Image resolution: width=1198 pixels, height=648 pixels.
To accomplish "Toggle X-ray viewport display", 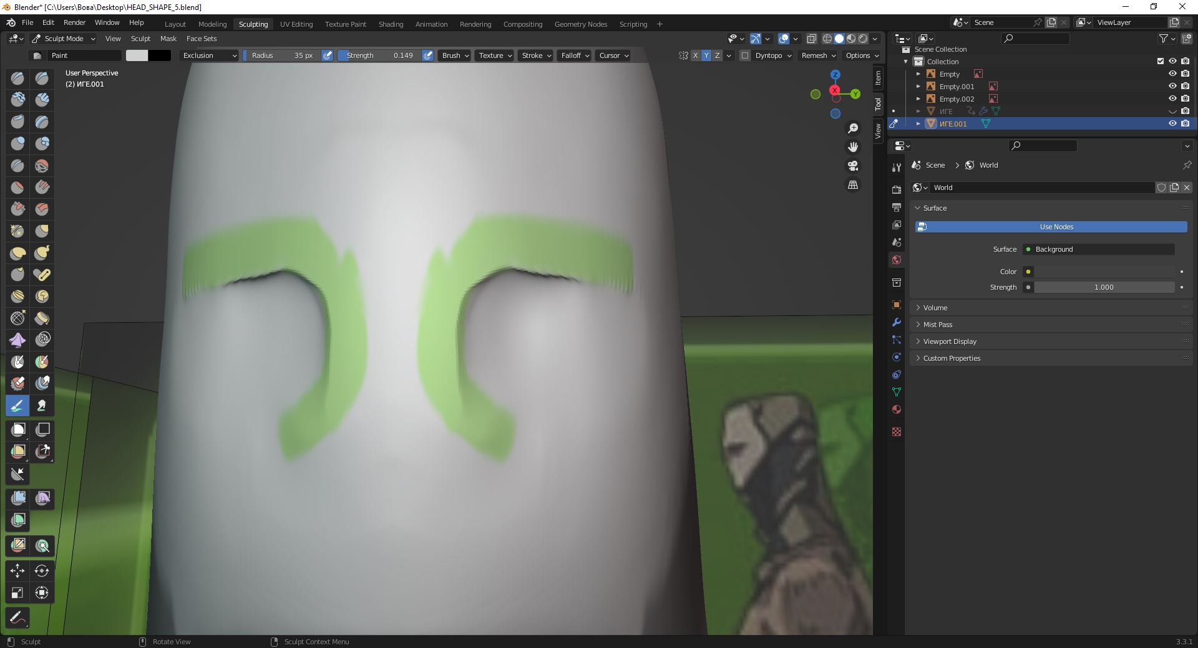I will pyautogui.click(x=812, y=39).
